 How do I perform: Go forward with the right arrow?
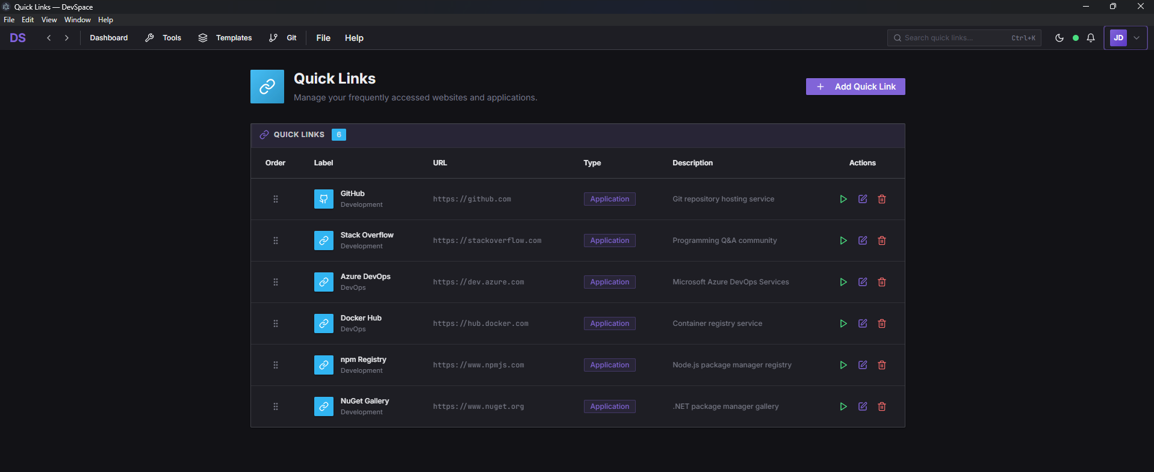click(x=67, y=38)
